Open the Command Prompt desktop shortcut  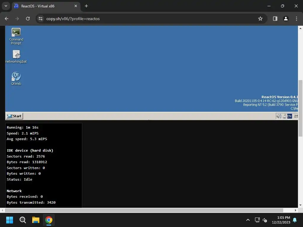[x=16, y=36]
